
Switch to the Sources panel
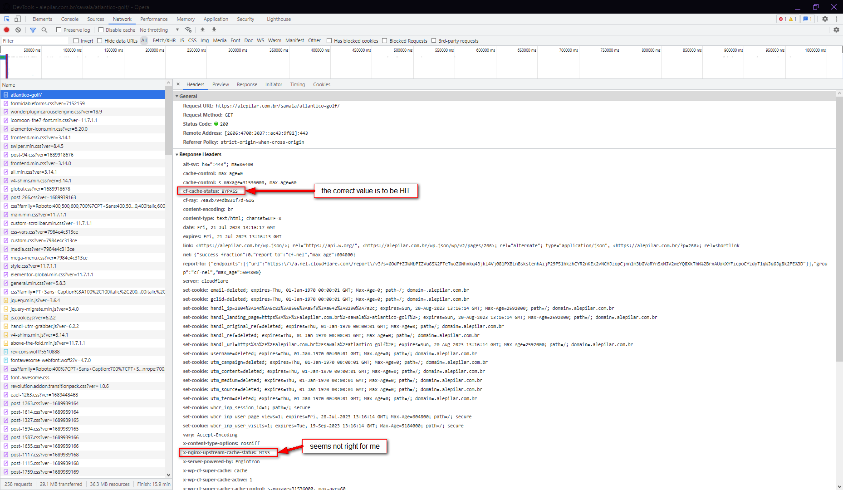click(96, 19)
